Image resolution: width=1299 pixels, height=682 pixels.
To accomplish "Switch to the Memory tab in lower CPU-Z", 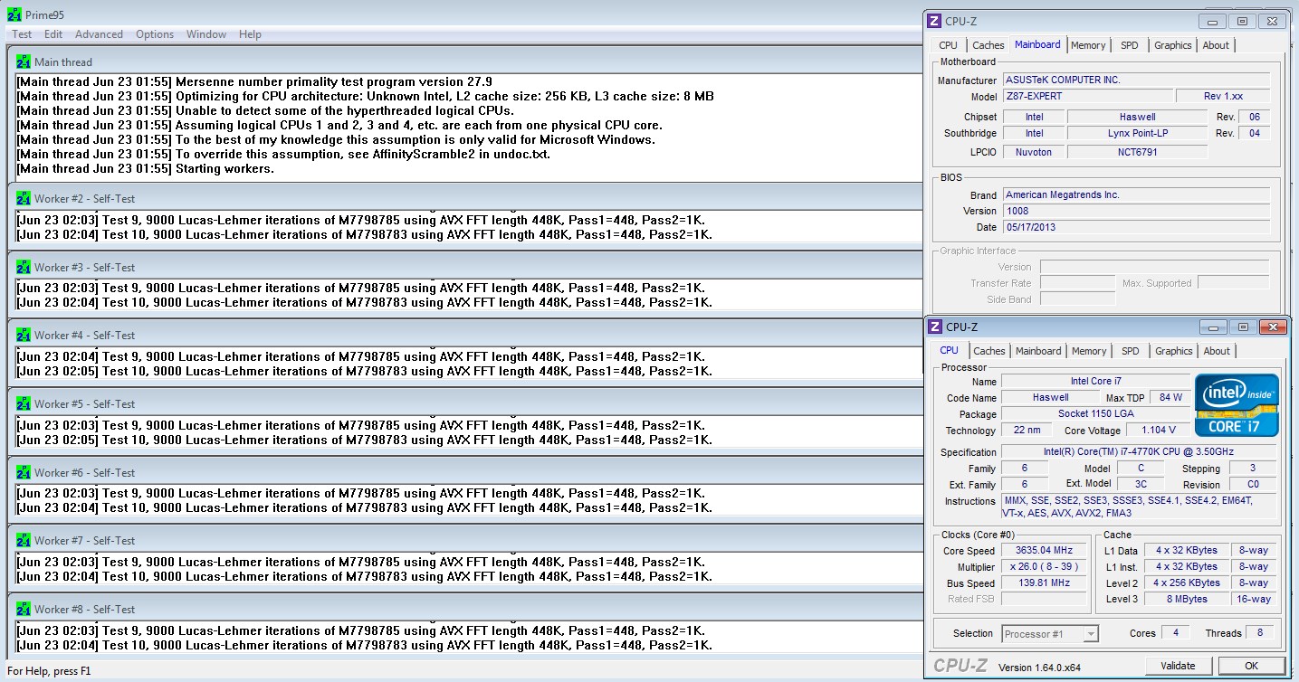I will pos(1089,351).
